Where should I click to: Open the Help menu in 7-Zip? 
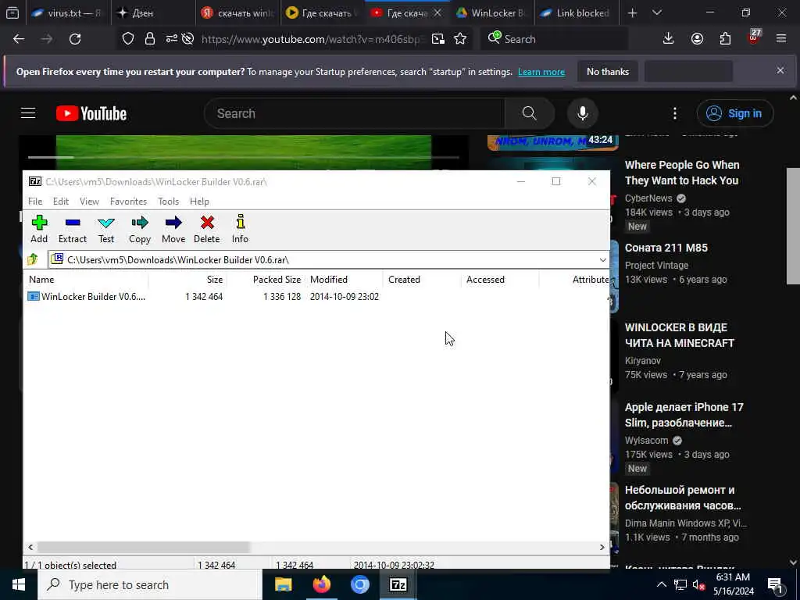(199, 202)
